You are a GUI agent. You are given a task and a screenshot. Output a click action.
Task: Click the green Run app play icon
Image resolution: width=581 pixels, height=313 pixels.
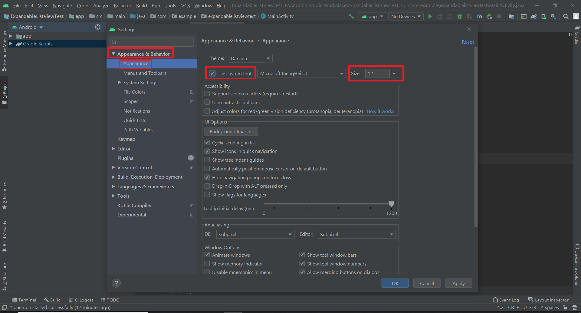click(x=430, y=16)
